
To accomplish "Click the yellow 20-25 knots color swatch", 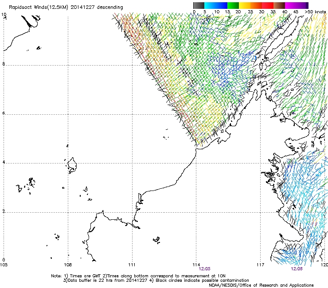I will point(245,5).
